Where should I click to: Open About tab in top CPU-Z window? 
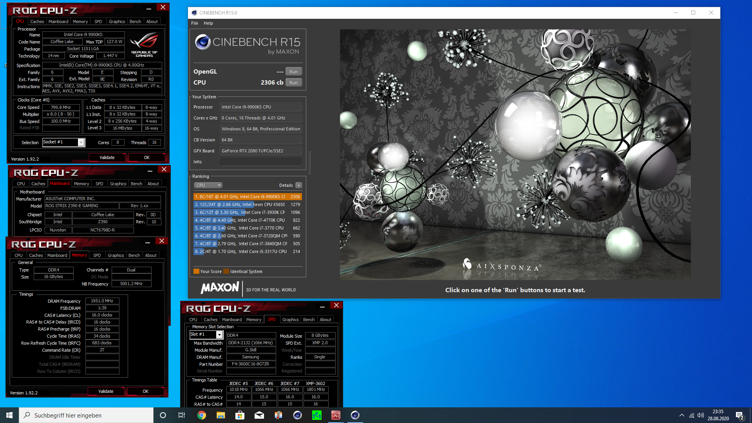pos(152,22)
